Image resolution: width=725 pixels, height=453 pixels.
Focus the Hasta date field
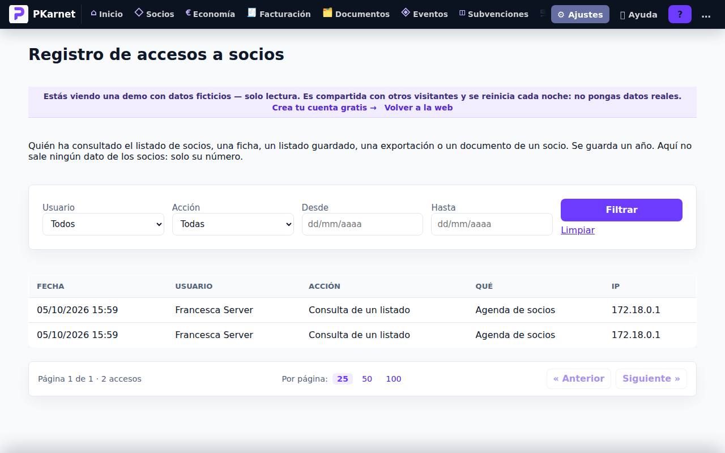pos(492,224)
